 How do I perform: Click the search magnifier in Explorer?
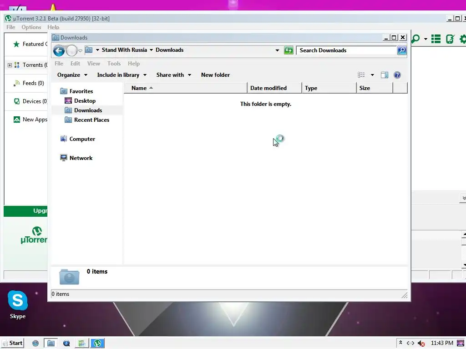pos(402,50)
